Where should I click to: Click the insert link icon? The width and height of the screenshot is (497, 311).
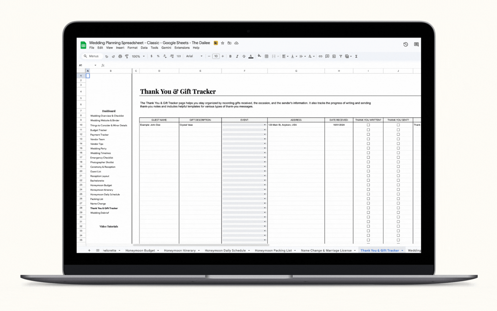pyautogui.click(x=320, y=56)
